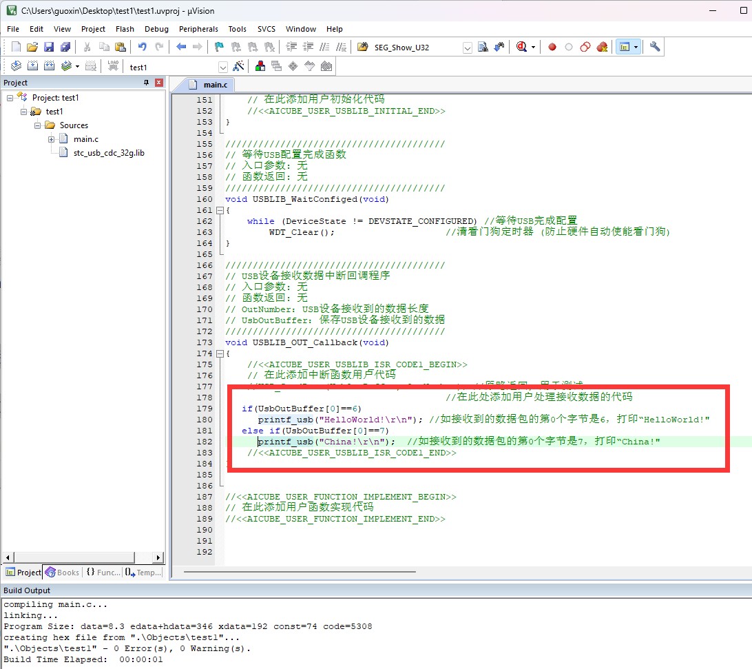Open Options for Target wand icon
The width and height of the screenshot is (752, 669).
pos(238,66)
